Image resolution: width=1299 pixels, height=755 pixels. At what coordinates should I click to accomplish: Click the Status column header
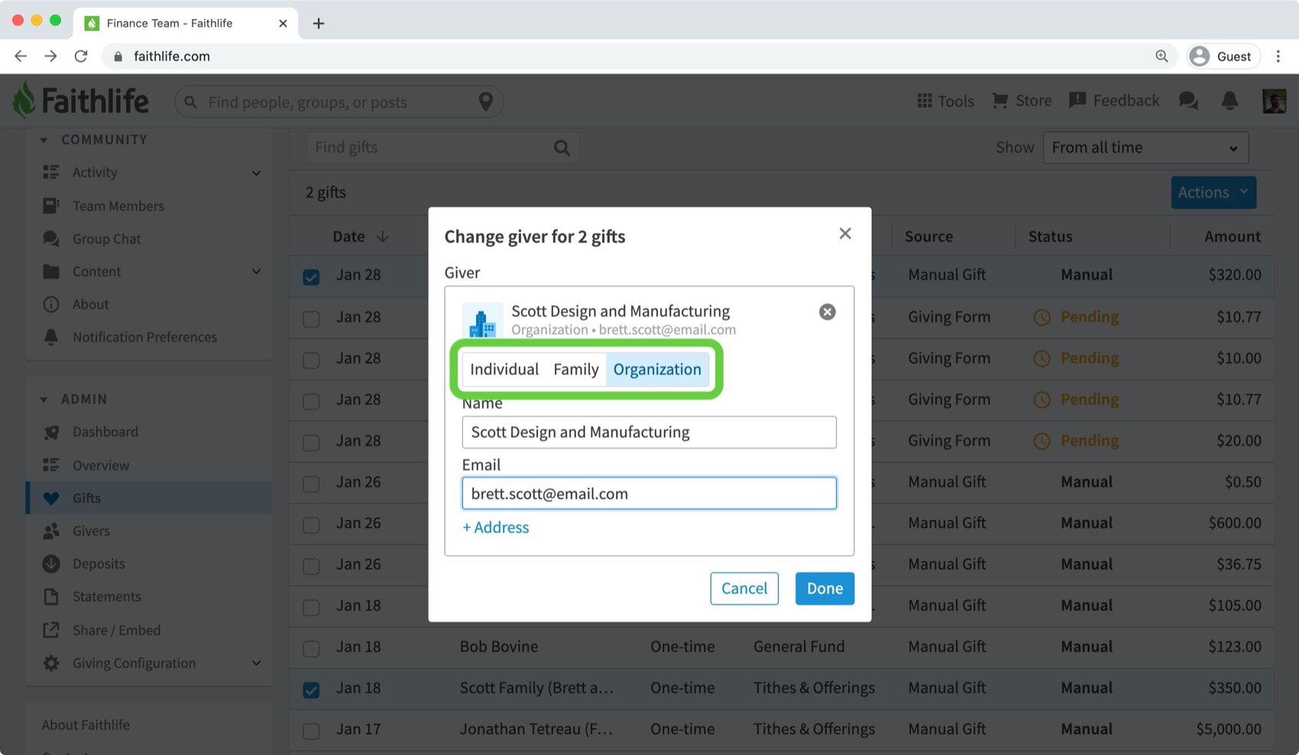pos(1050,237)
